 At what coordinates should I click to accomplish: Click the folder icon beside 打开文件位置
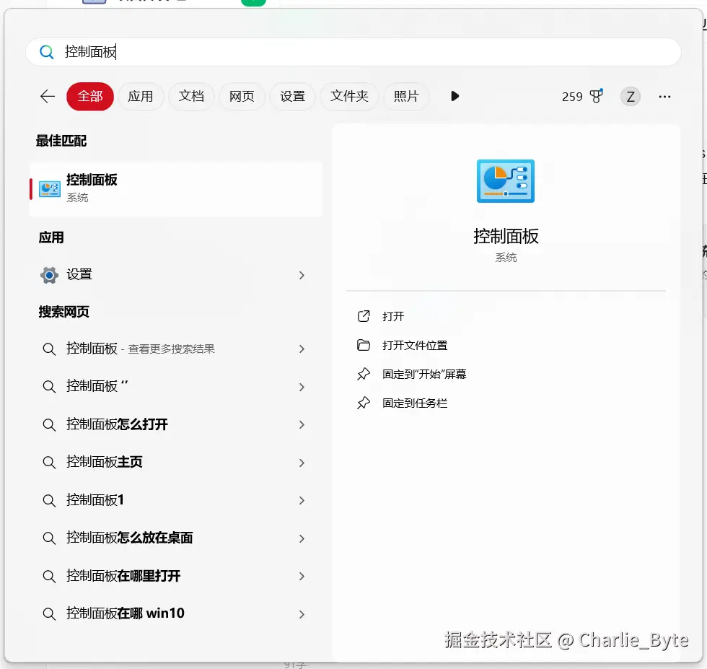click(x=364, y=345)
